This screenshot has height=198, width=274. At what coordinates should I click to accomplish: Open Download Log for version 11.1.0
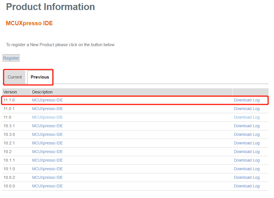pos(246,100)
